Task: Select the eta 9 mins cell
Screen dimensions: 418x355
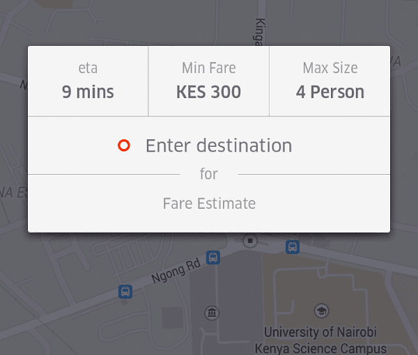Action: tap(88, 81)
